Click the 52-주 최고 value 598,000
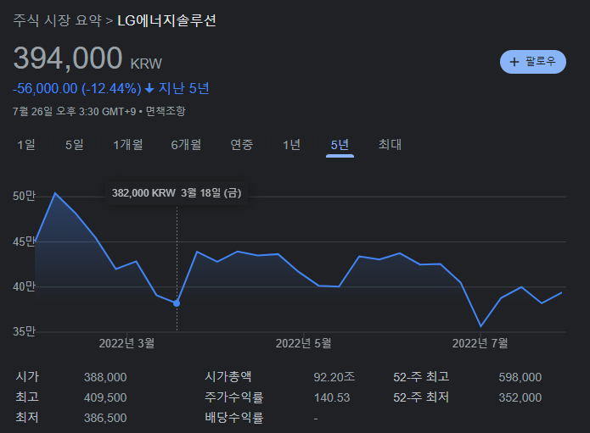Screen dimensions: 590x433 (x=520, y=377)
